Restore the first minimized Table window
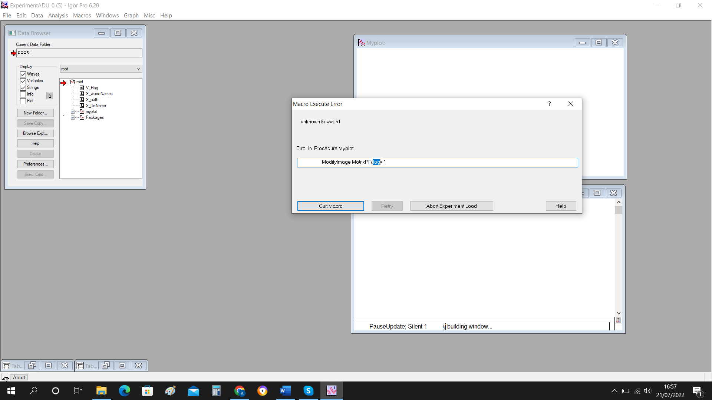712x400 pixels. click(32, 366)
